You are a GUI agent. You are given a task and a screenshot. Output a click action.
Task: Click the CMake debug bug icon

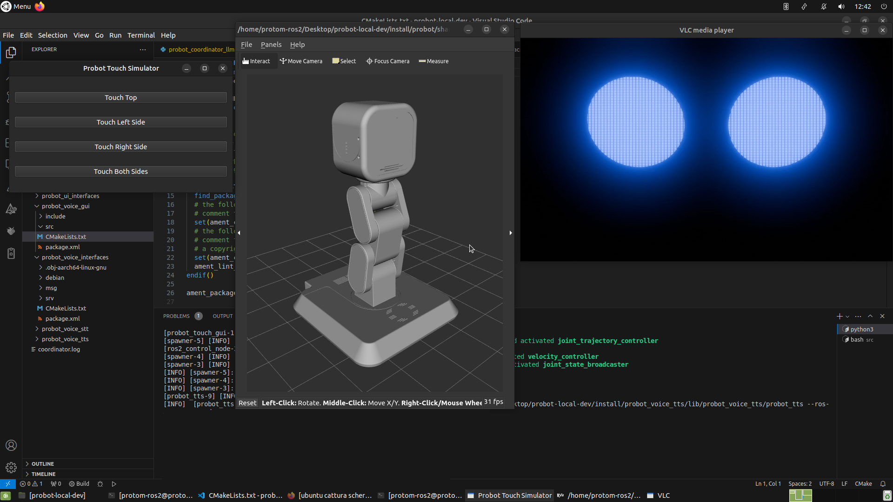pyautogui.click(x=100, y=483)
